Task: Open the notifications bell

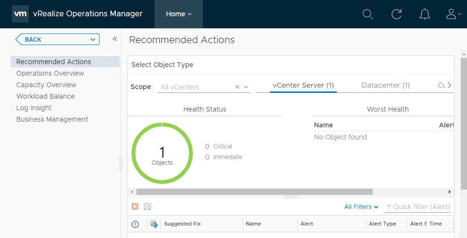Action: 424,14
